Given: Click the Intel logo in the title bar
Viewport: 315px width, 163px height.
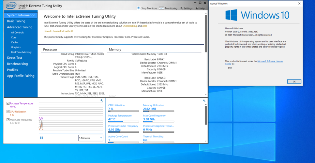Looking at the screenshot, I should (11, 5).
